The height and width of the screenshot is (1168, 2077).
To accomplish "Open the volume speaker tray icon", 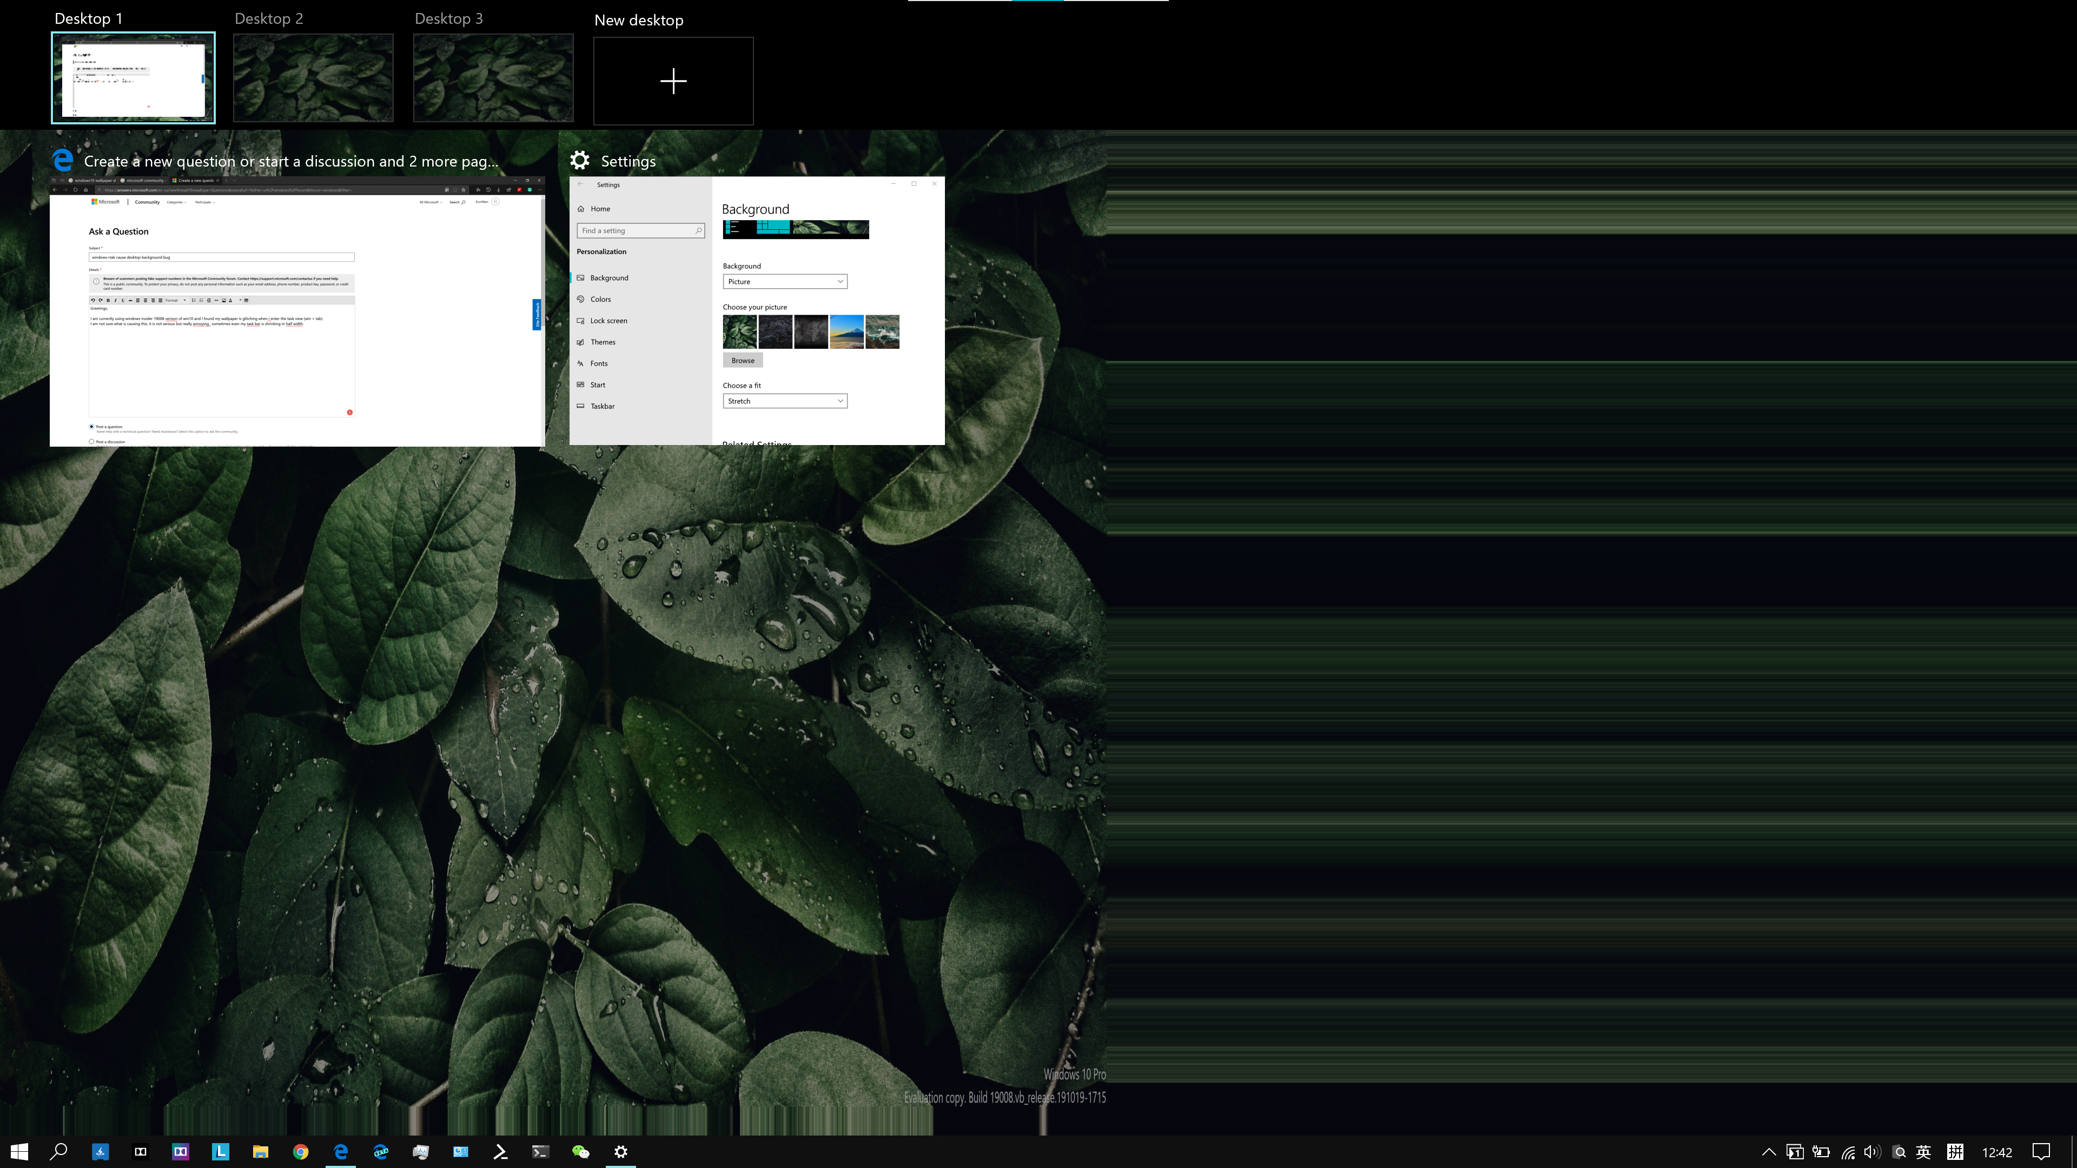I will pos(1872,1152).
